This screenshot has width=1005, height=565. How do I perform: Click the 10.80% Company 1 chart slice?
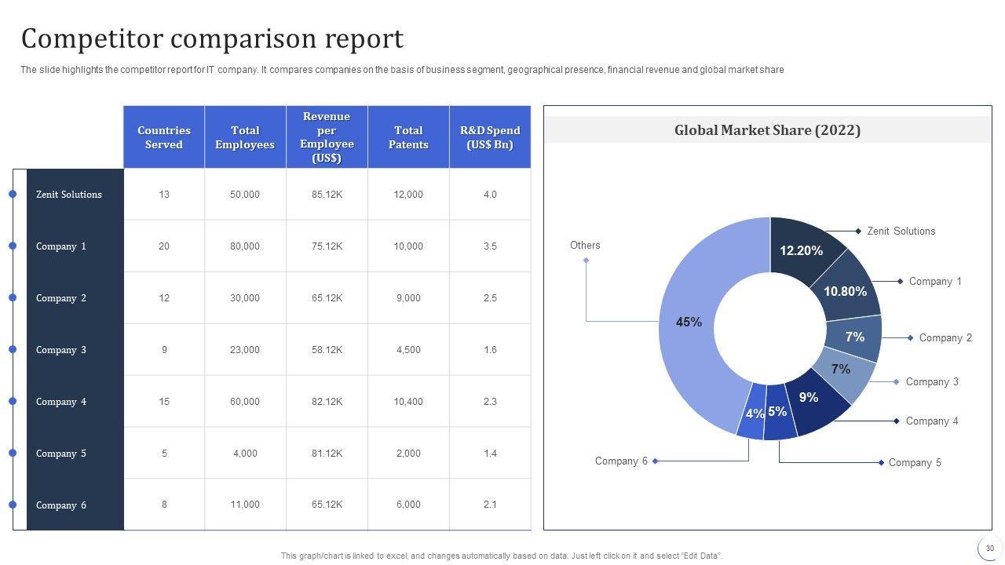coord(846,291)
